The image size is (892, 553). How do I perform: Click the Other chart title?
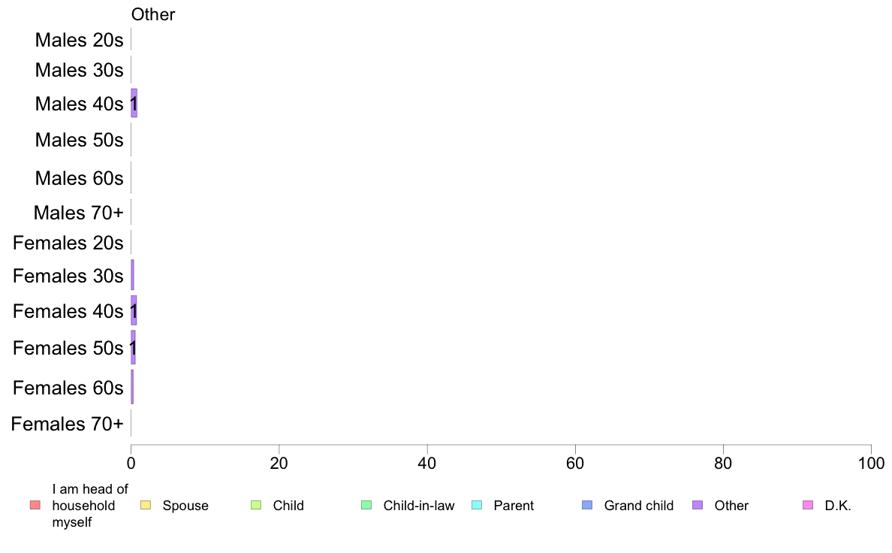(x=153, y=14)
